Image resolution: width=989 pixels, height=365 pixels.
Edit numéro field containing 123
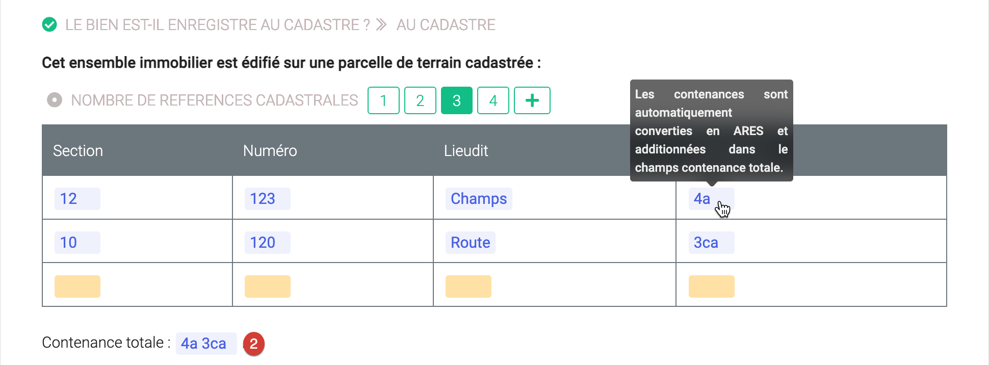tap(267, 199)
